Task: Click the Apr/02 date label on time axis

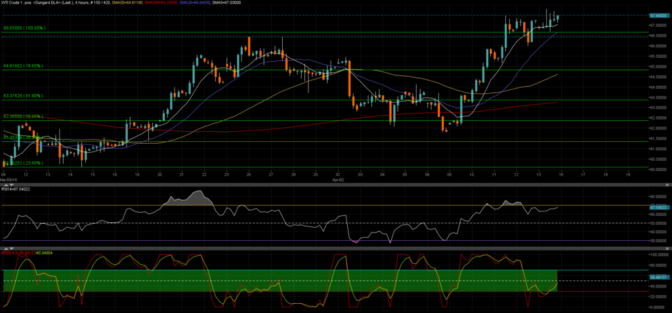Action: 338,179
